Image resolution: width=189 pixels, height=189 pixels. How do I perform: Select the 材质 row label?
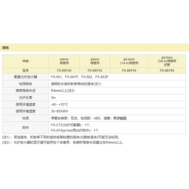(x=26, y=118)
